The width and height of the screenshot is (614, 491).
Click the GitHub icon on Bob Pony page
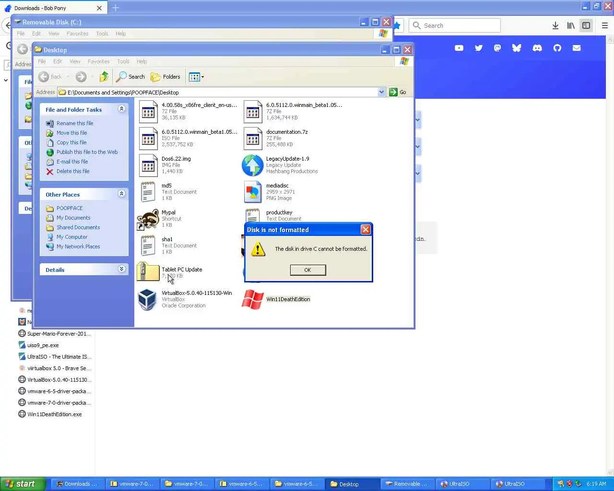pyautogui.click(x=557, y=48)
